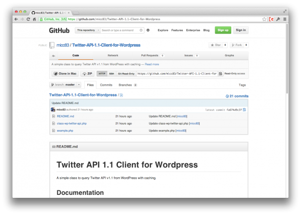
Task: Select HTTP clone protocol
Action: pos(102,73)
